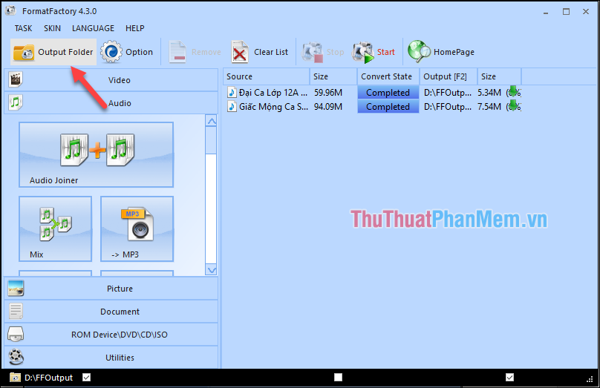Choose the -> MP3 converter
The height and width of the screenshot is (388, 600).
pos(137,229)
